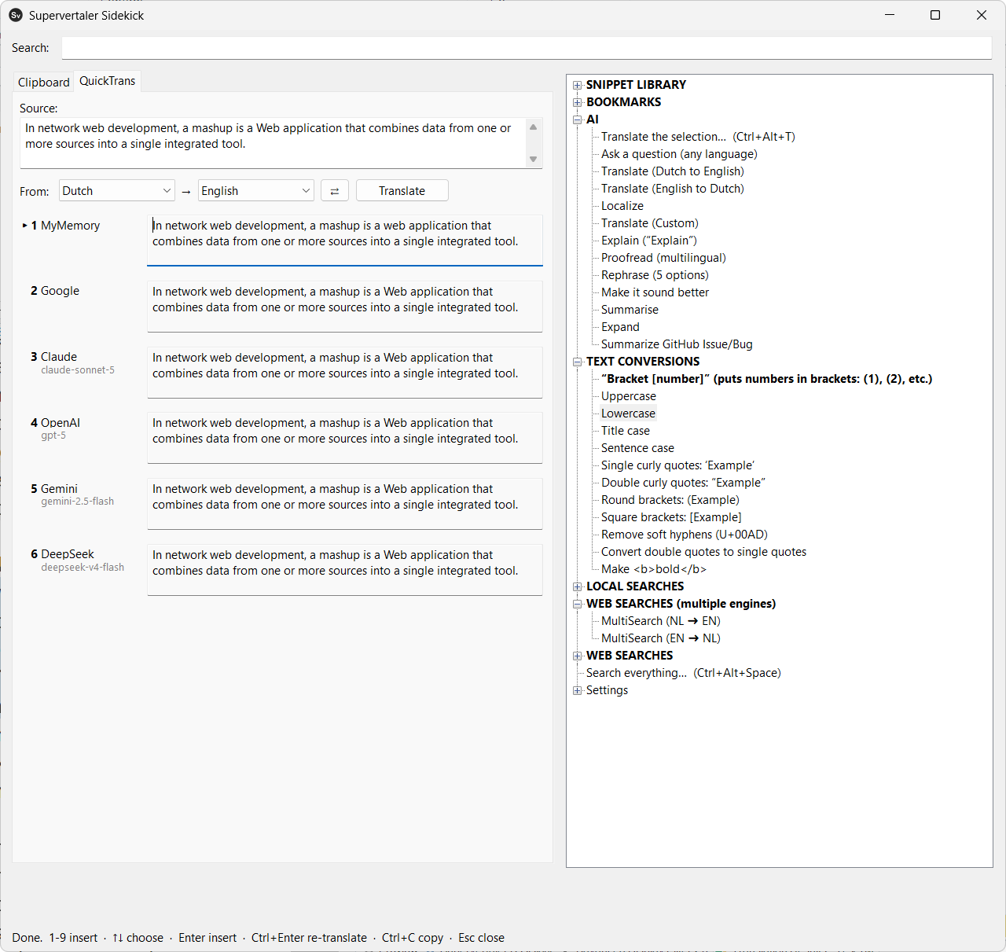Focus the Search input field
Image resolution: width=1006 pixels, height=952 pixels.
pos(527,48)
